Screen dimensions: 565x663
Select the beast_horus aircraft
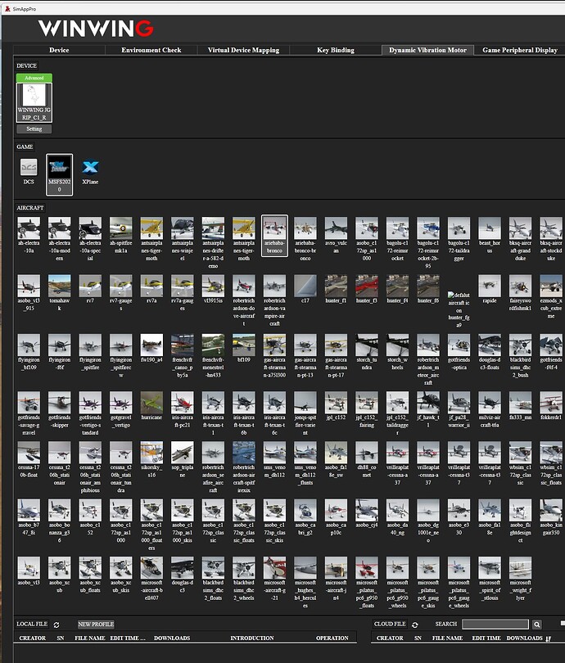(490, 228)
